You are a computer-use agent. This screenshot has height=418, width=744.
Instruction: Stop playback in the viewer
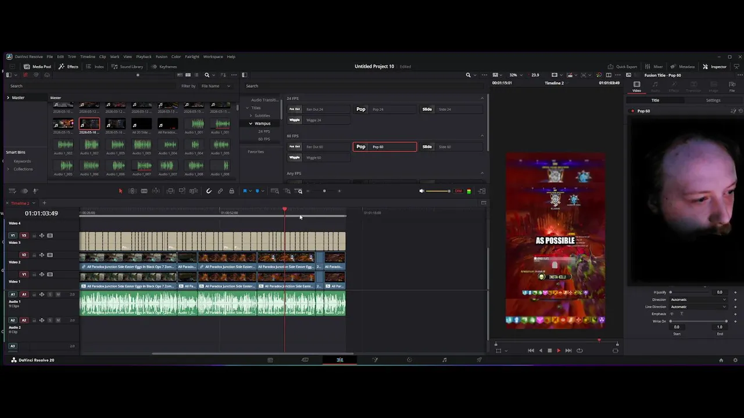(x=549, y=351)
